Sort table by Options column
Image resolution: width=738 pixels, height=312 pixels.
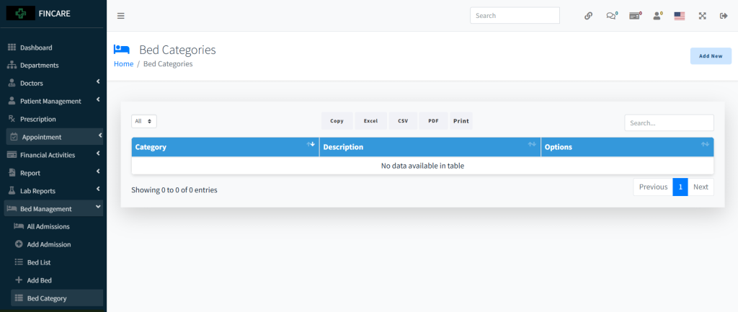tap(627, 147)
